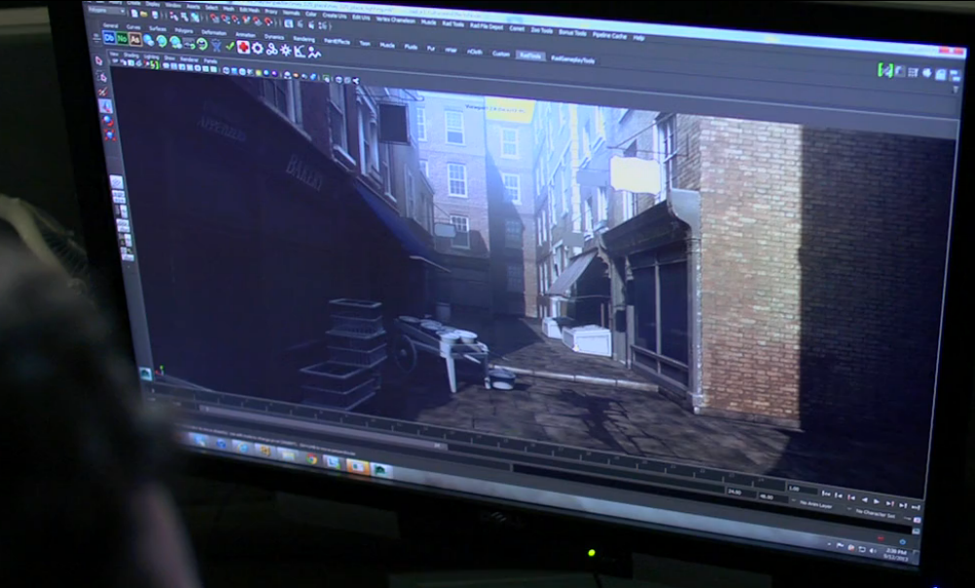Click the 1.00 current frame field
The height and width of the screenshot is (588, 975).
click(x=803, y=490)
